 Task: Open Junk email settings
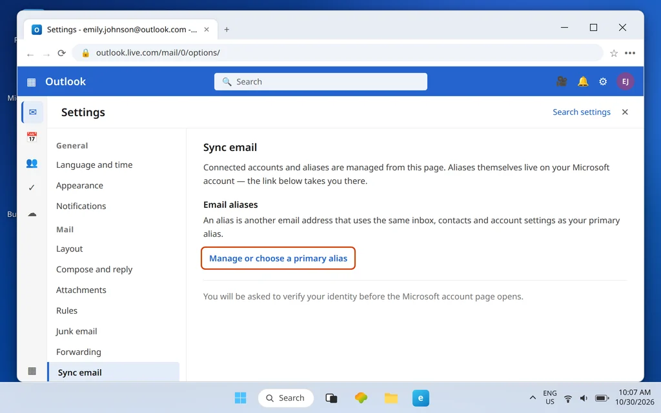click(x=76, y=331)
